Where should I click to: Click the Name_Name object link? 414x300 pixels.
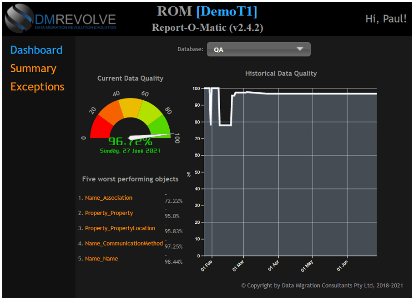click(101, 259)
